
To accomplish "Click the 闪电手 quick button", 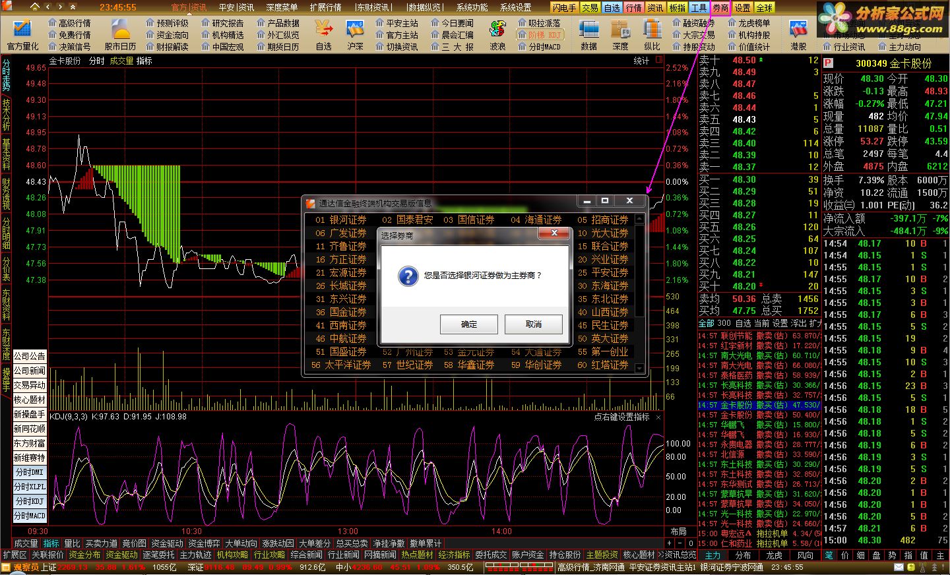I will 565,8.
